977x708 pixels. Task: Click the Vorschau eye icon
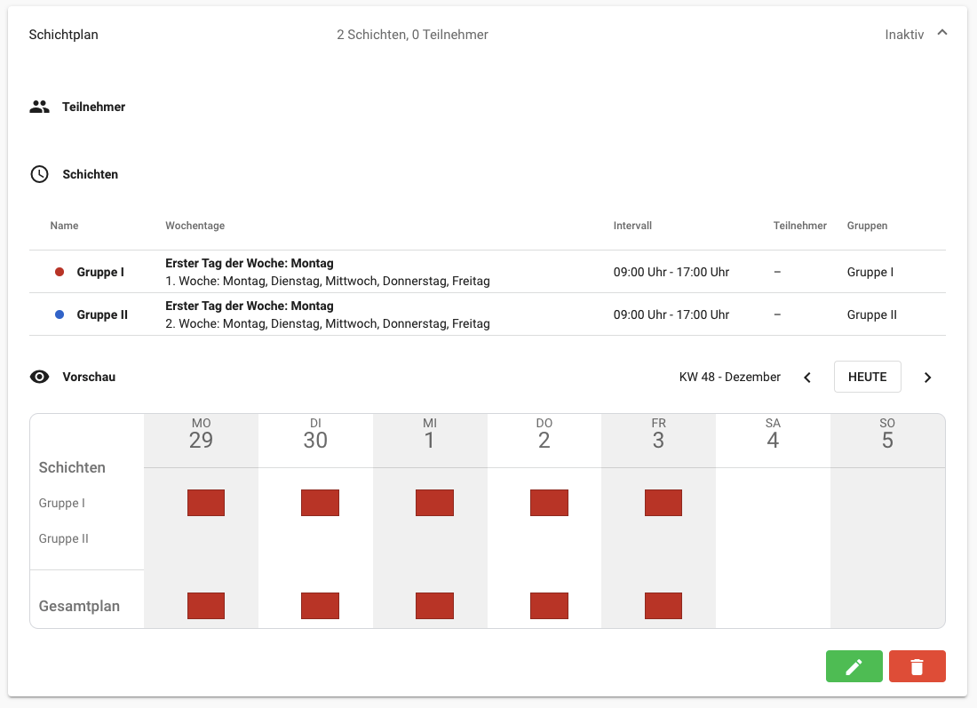39,377
